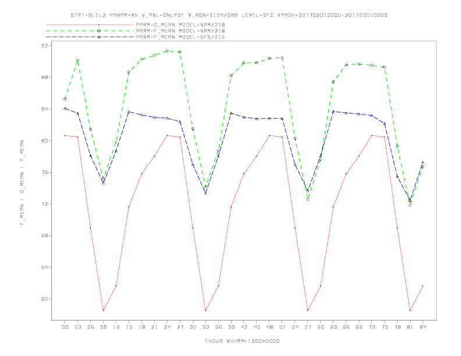The height and width of the screenshot is (356, 461).
Task: Click x-axis forecast hour label 27
Action: 180,327
